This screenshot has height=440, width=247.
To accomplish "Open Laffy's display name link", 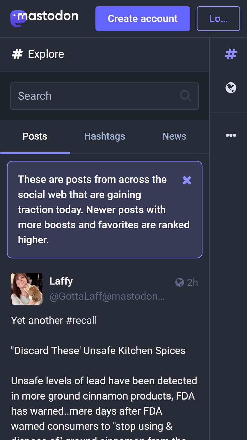I will pyautogui.click(x=61, y=281).
